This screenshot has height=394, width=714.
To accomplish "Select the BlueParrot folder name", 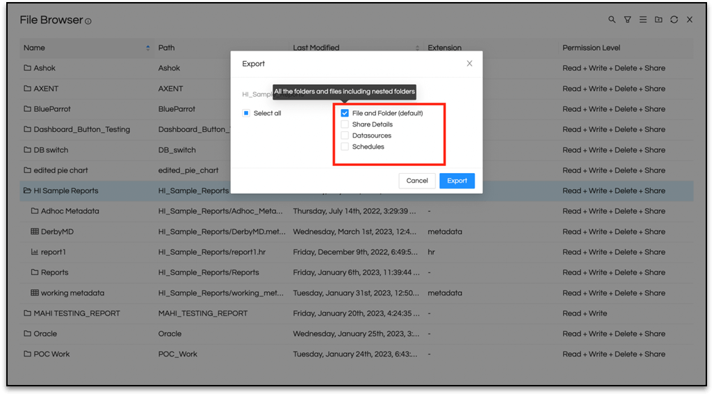I will tap(52, 108).
